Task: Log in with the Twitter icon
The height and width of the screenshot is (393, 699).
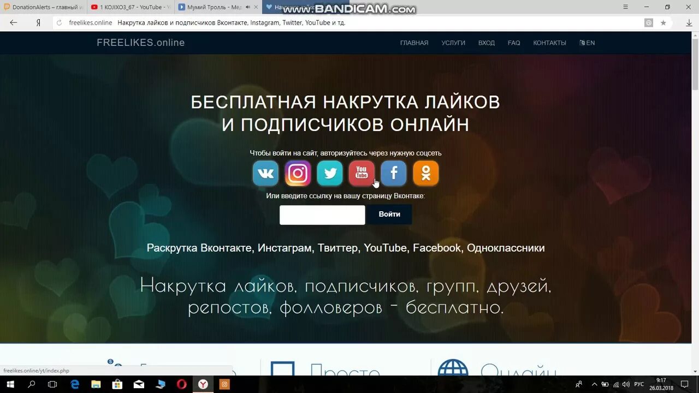Action: point(330,174)
